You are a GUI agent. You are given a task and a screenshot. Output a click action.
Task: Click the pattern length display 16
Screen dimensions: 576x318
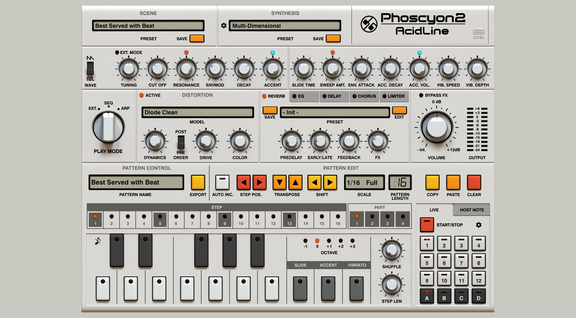[x=400, y=183]
